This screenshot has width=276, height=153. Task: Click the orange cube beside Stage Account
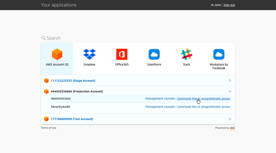pos(46,81)
